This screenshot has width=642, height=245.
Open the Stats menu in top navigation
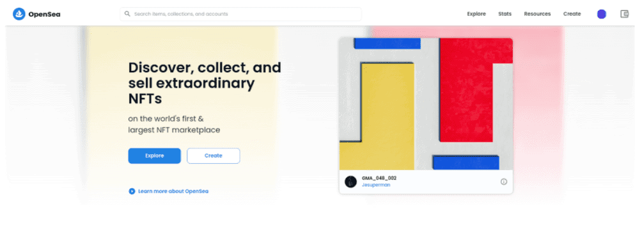coord(505,14)
